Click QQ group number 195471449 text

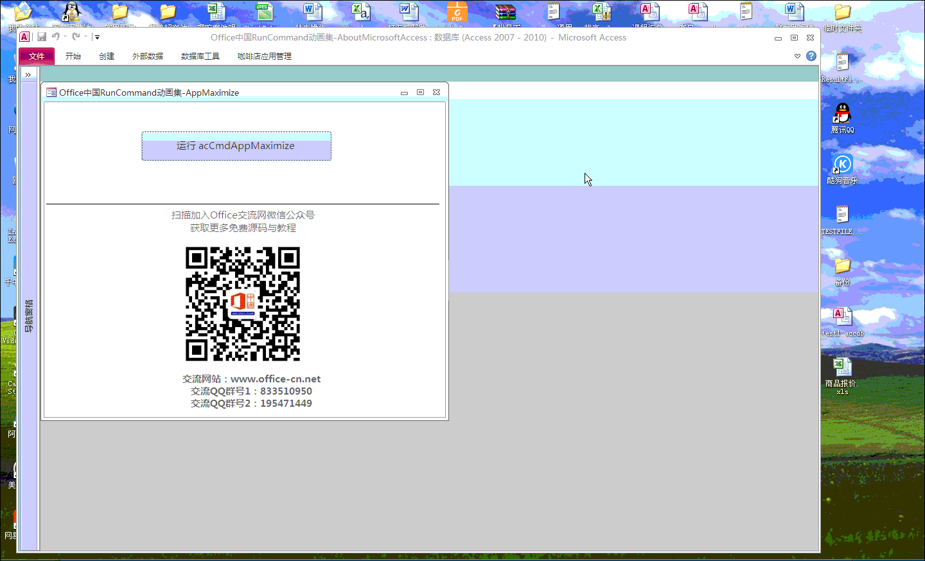286,404
